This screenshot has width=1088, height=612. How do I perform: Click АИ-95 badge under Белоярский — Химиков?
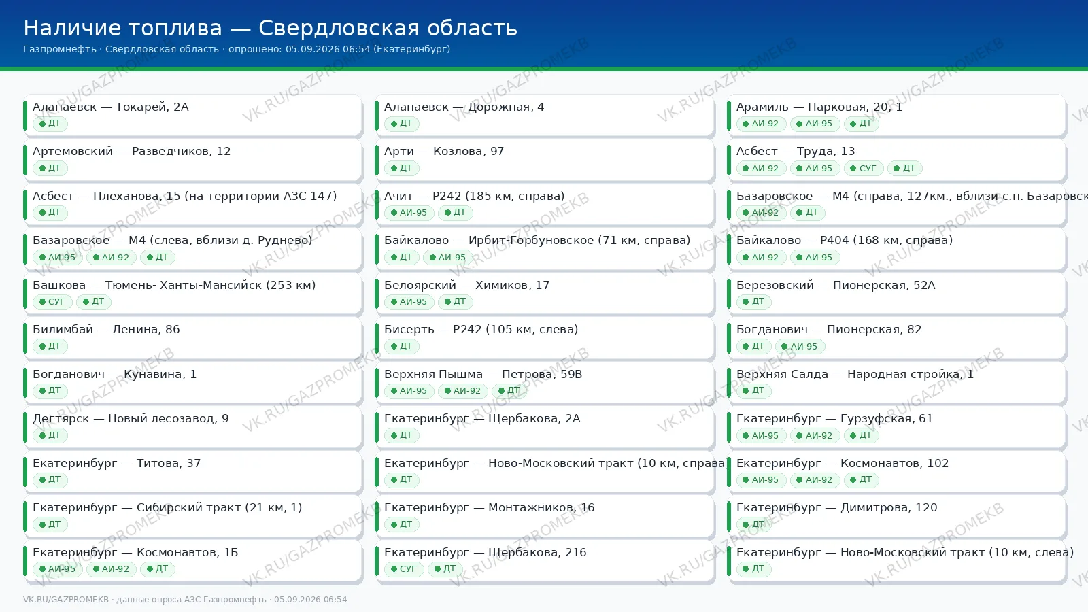pyautogui.click(x=409, y=302)
